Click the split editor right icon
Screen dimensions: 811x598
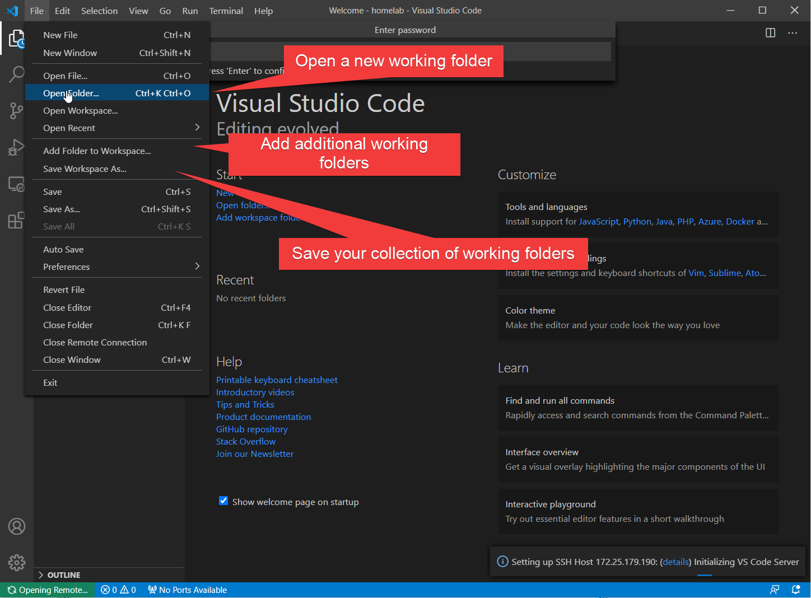(771, 33)
